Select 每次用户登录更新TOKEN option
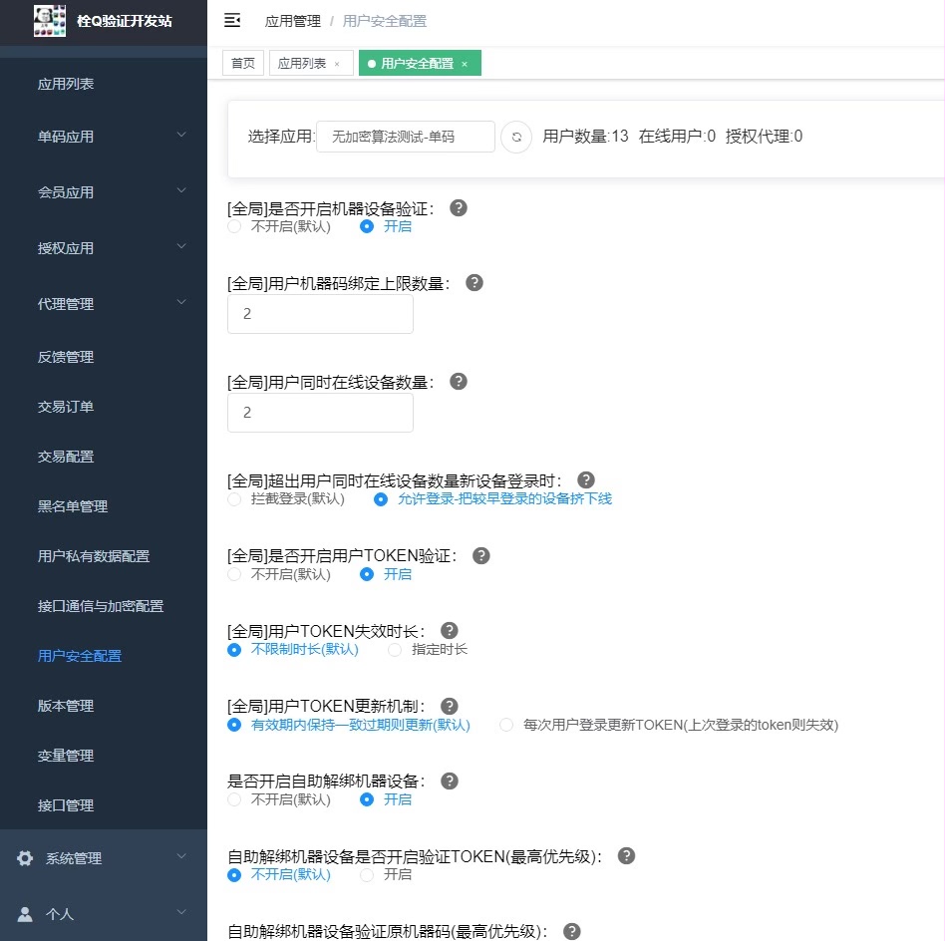This screenshot has width=945, height=941. coord(669,725)
